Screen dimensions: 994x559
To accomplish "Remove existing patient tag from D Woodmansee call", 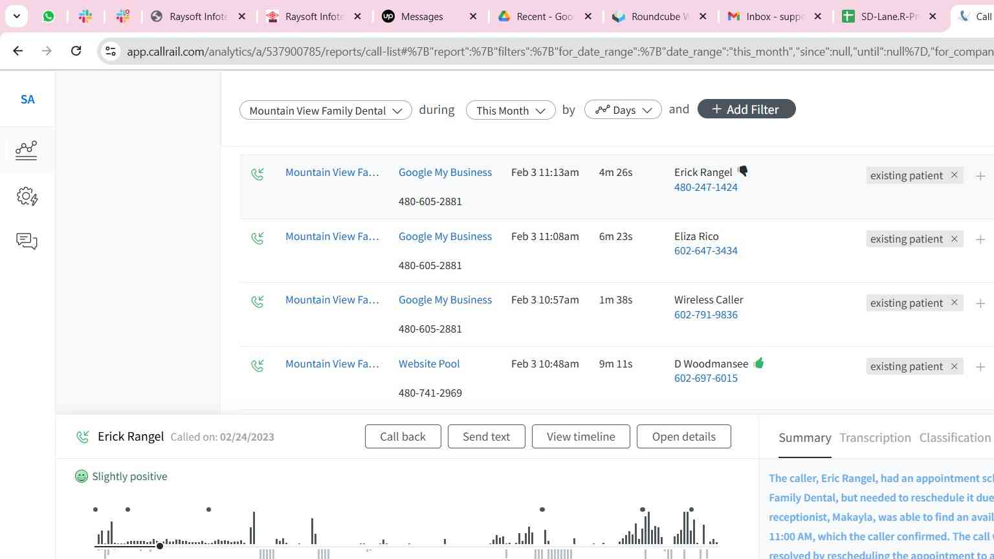I will pyautogui.click(x=954, y=366).
